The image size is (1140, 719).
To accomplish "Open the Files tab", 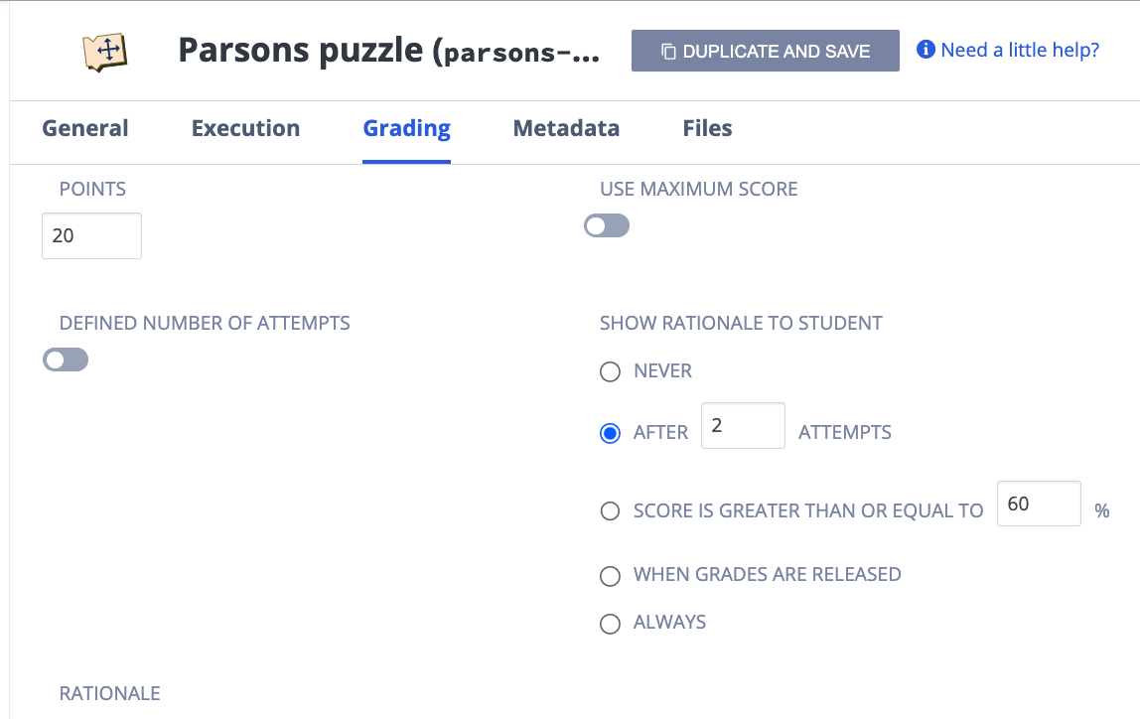I will (707, 128).
